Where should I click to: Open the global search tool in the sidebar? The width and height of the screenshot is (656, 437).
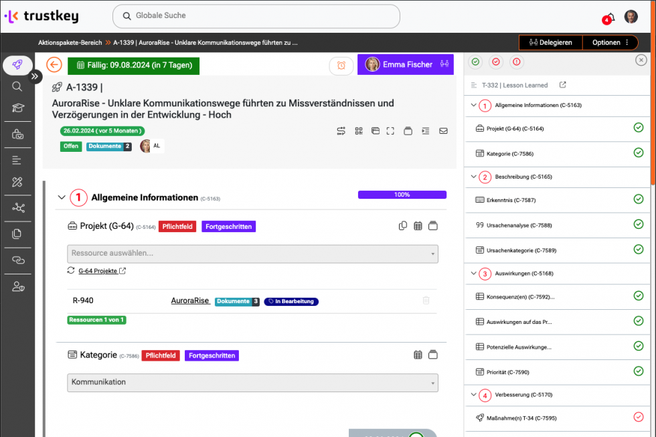pos(17,86)
